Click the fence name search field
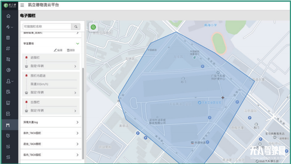This screenshot has height=164, width=291. pos(46,27)
